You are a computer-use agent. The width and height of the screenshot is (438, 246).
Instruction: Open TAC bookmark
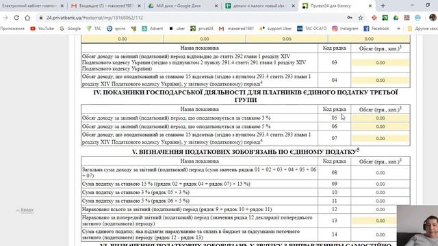click(x=94, y=29)
